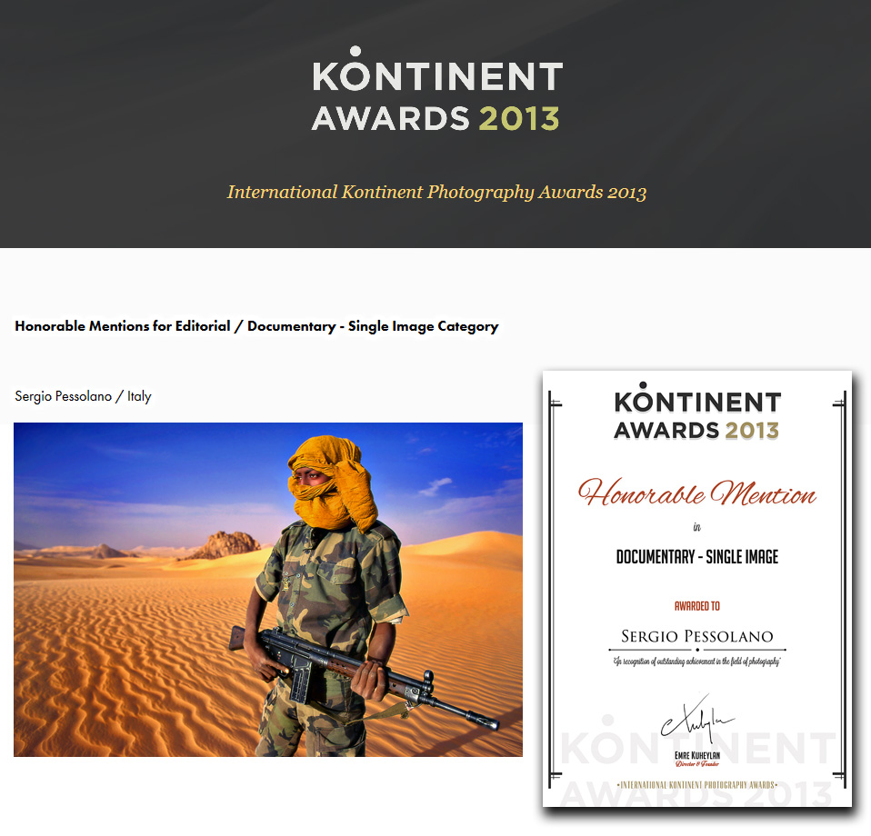This screenshot has height=836, width=871.
Task: Click the Documentary - Single Image label on certificate
Action: point(696,557)
